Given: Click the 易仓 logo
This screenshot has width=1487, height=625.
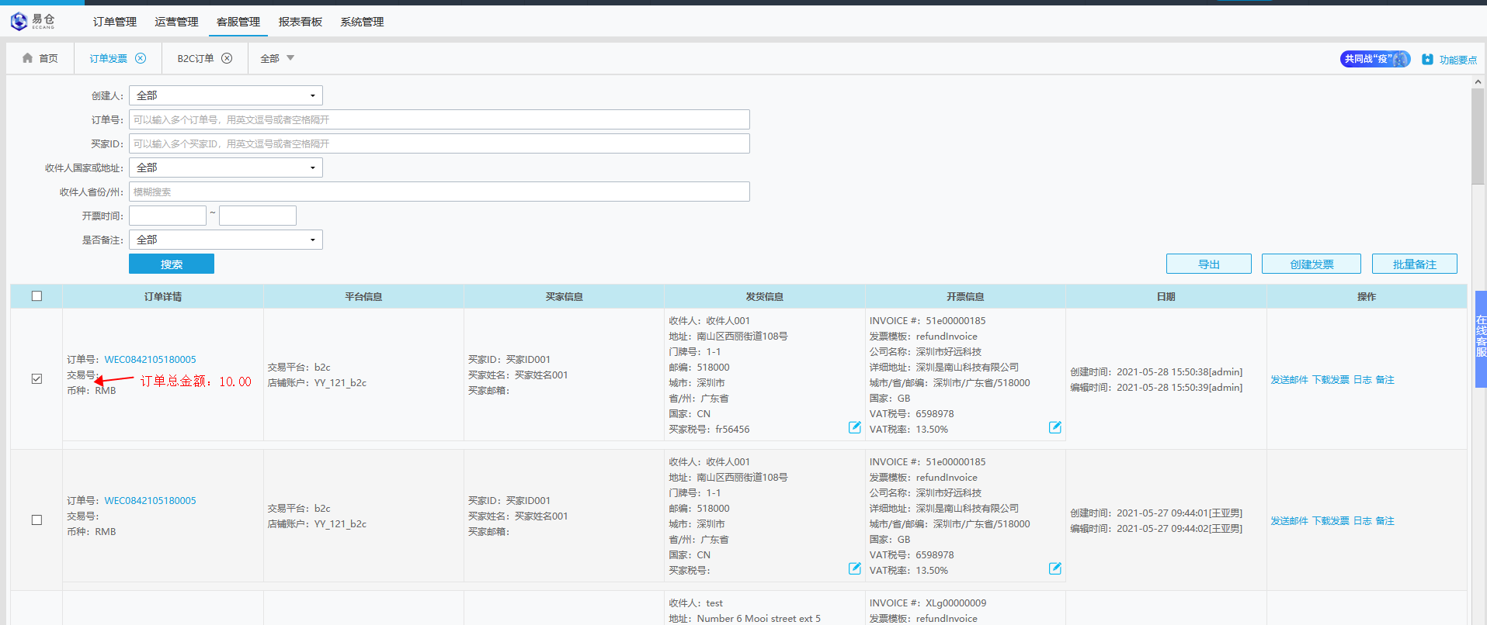Looking at the screenshot, I should tap(33, 21).
